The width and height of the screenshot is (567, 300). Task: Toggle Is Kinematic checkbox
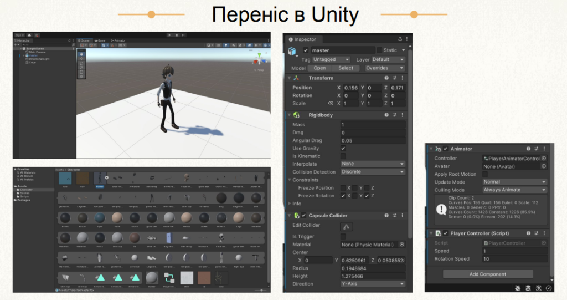coord(343,156)
